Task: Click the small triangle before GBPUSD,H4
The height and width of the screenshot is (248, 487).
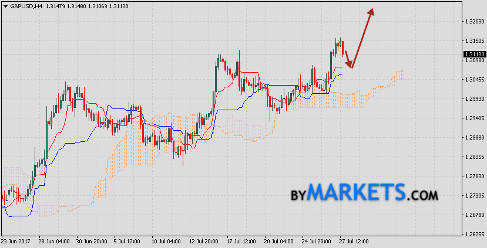Action: click(x=5, y=6)
